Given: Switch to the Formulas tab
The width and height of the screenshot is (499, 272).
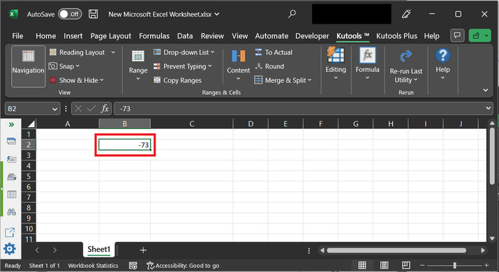Looking at the screenshot, I should tap(154, 36).
